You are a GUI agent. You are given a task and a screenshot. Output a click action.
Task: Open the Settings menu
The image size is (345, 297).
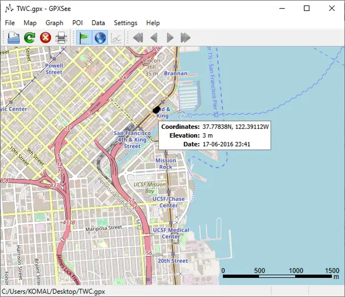[125, 23]
